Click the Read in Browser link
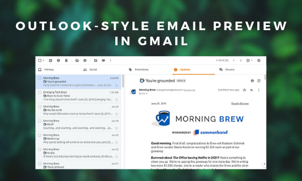Viewport: 302px width, 181px height. 240,104
